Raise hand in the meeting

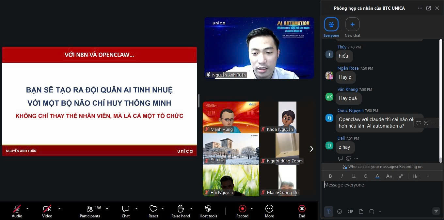181,211
